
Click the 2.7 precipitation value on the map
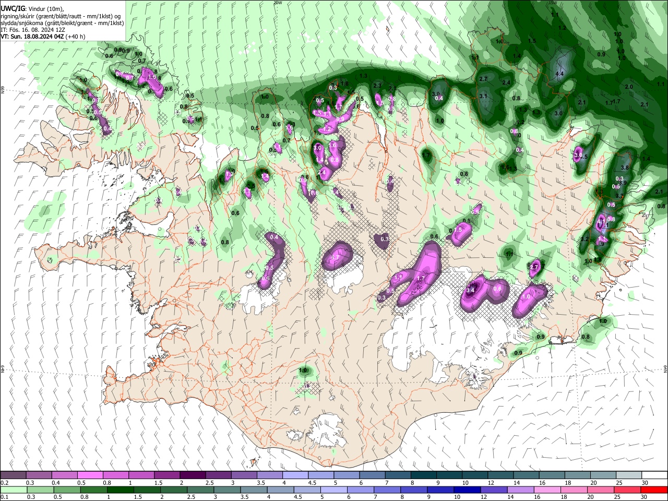483,79
